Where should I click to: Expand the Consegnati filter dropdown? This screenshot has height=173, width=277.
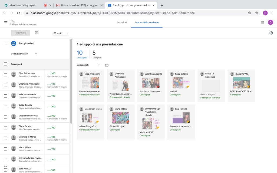(88, 65)
